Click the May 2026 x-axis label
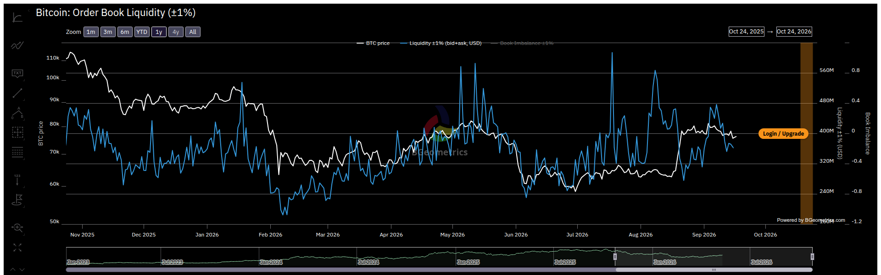 point(452,235)
